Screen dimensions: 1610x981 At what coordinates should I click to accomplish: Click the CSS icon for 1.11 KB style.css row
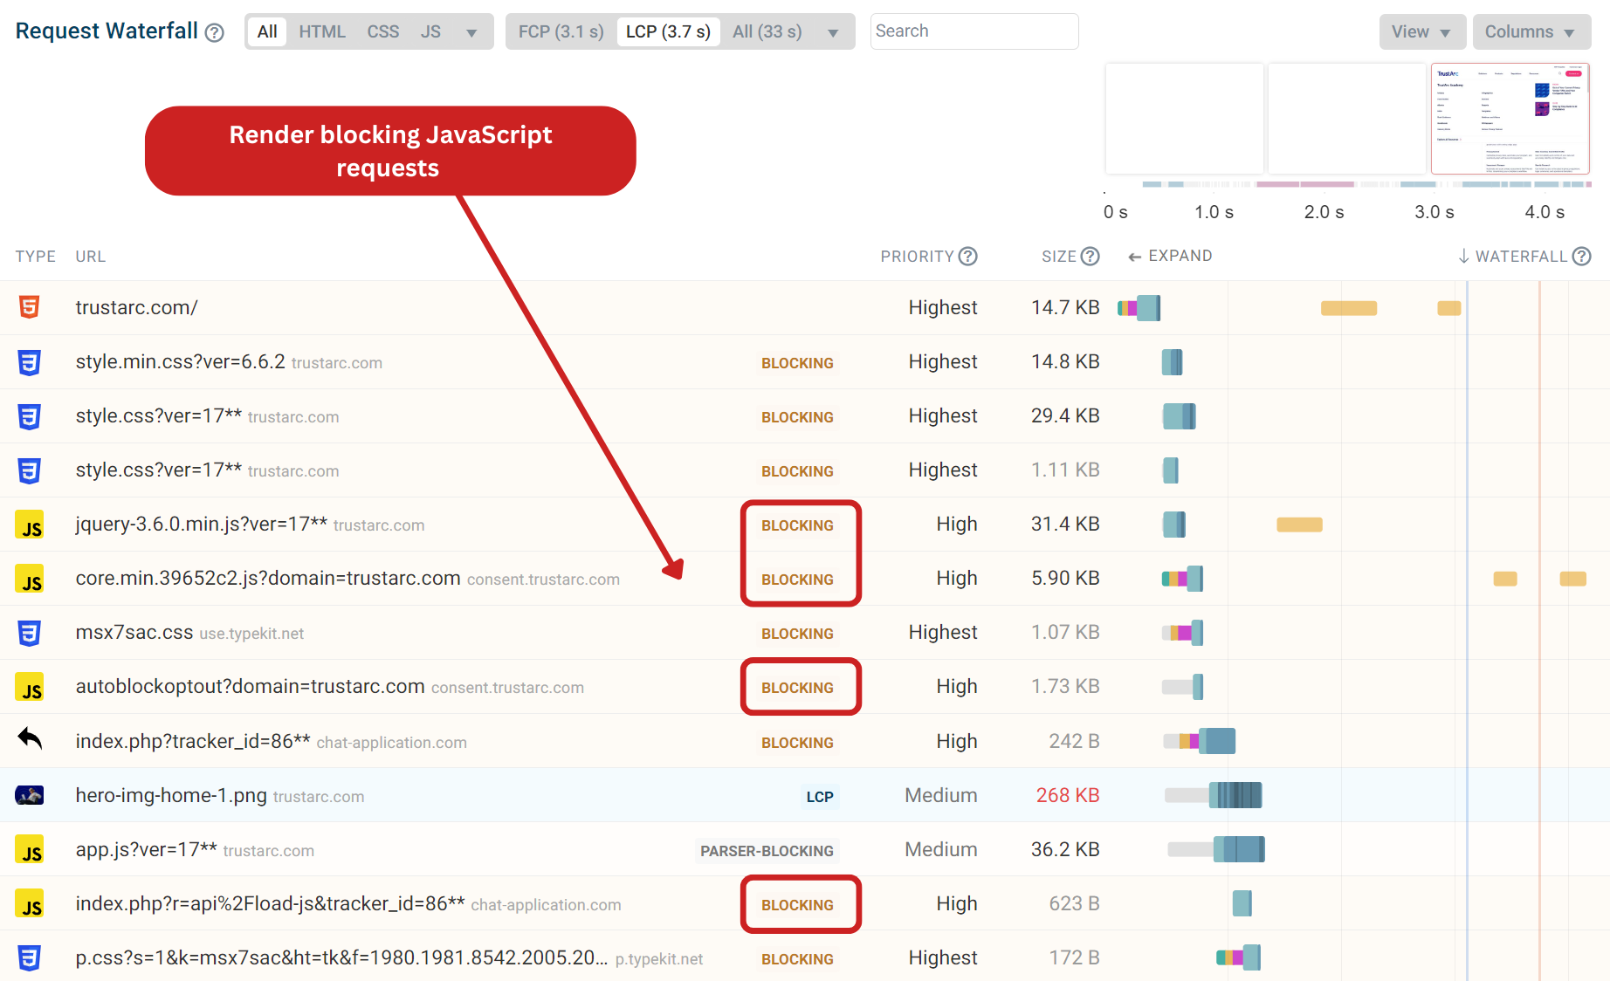pos(30,470)
